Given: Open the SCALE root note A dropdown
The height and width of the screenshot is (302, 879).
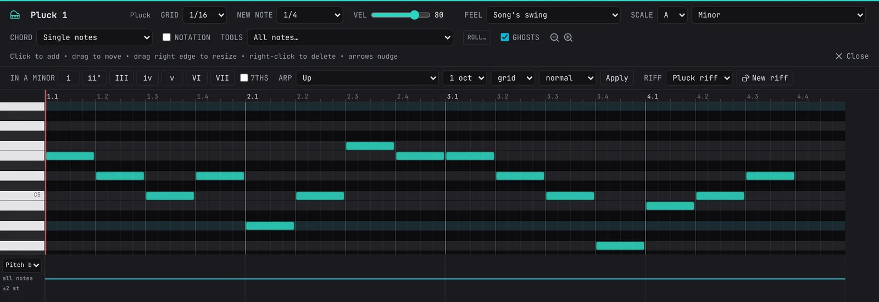Looking at the screenshot, I should 672,15.
